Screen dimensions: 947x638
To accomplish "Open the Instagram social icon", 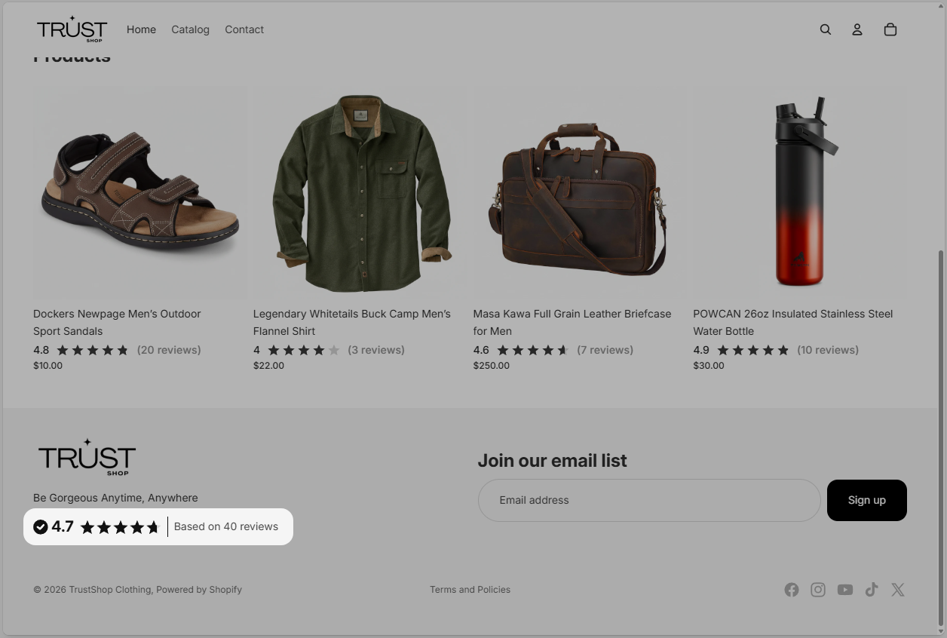I will [818, 590].
